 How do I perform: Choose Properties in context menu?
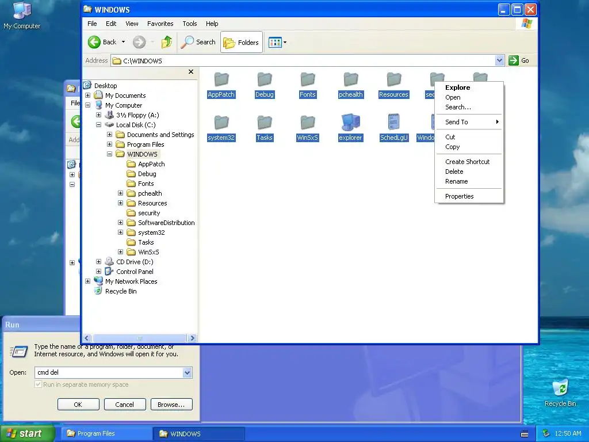point(469,197)
